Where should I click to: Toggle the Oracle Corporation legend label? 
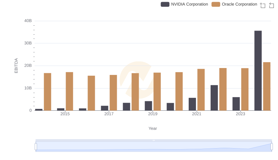coord(239,4)
